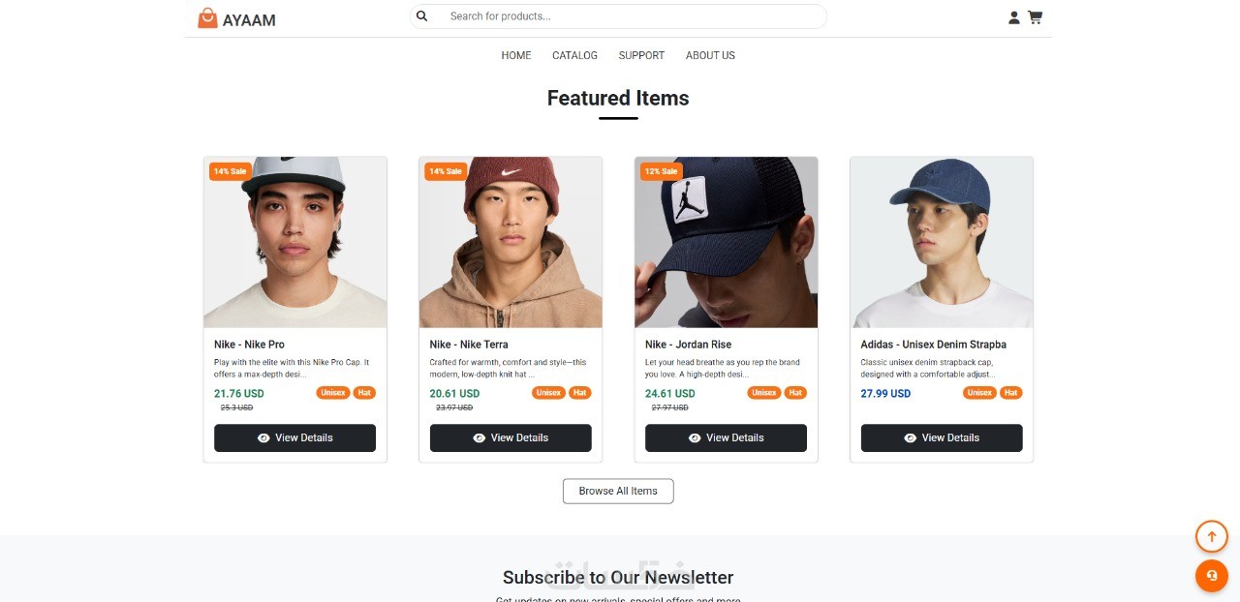Click the Adidas Unisex Denim Strapback title
The image size is (1240, 602).
933,345
